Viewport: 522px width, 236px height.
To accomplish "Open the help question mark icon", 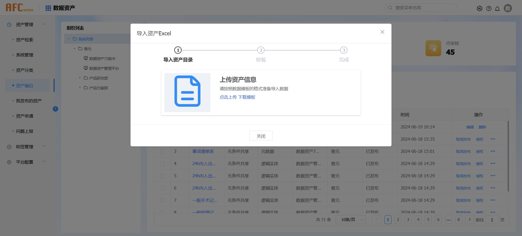I will coord(489,8).
